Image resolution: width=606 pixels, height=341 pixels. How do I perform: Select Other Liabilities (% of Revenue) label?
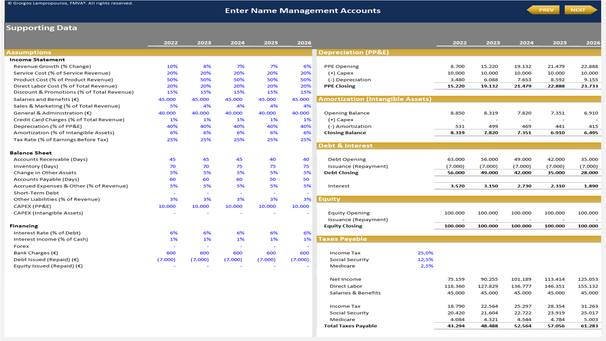[x=57, y=199]
